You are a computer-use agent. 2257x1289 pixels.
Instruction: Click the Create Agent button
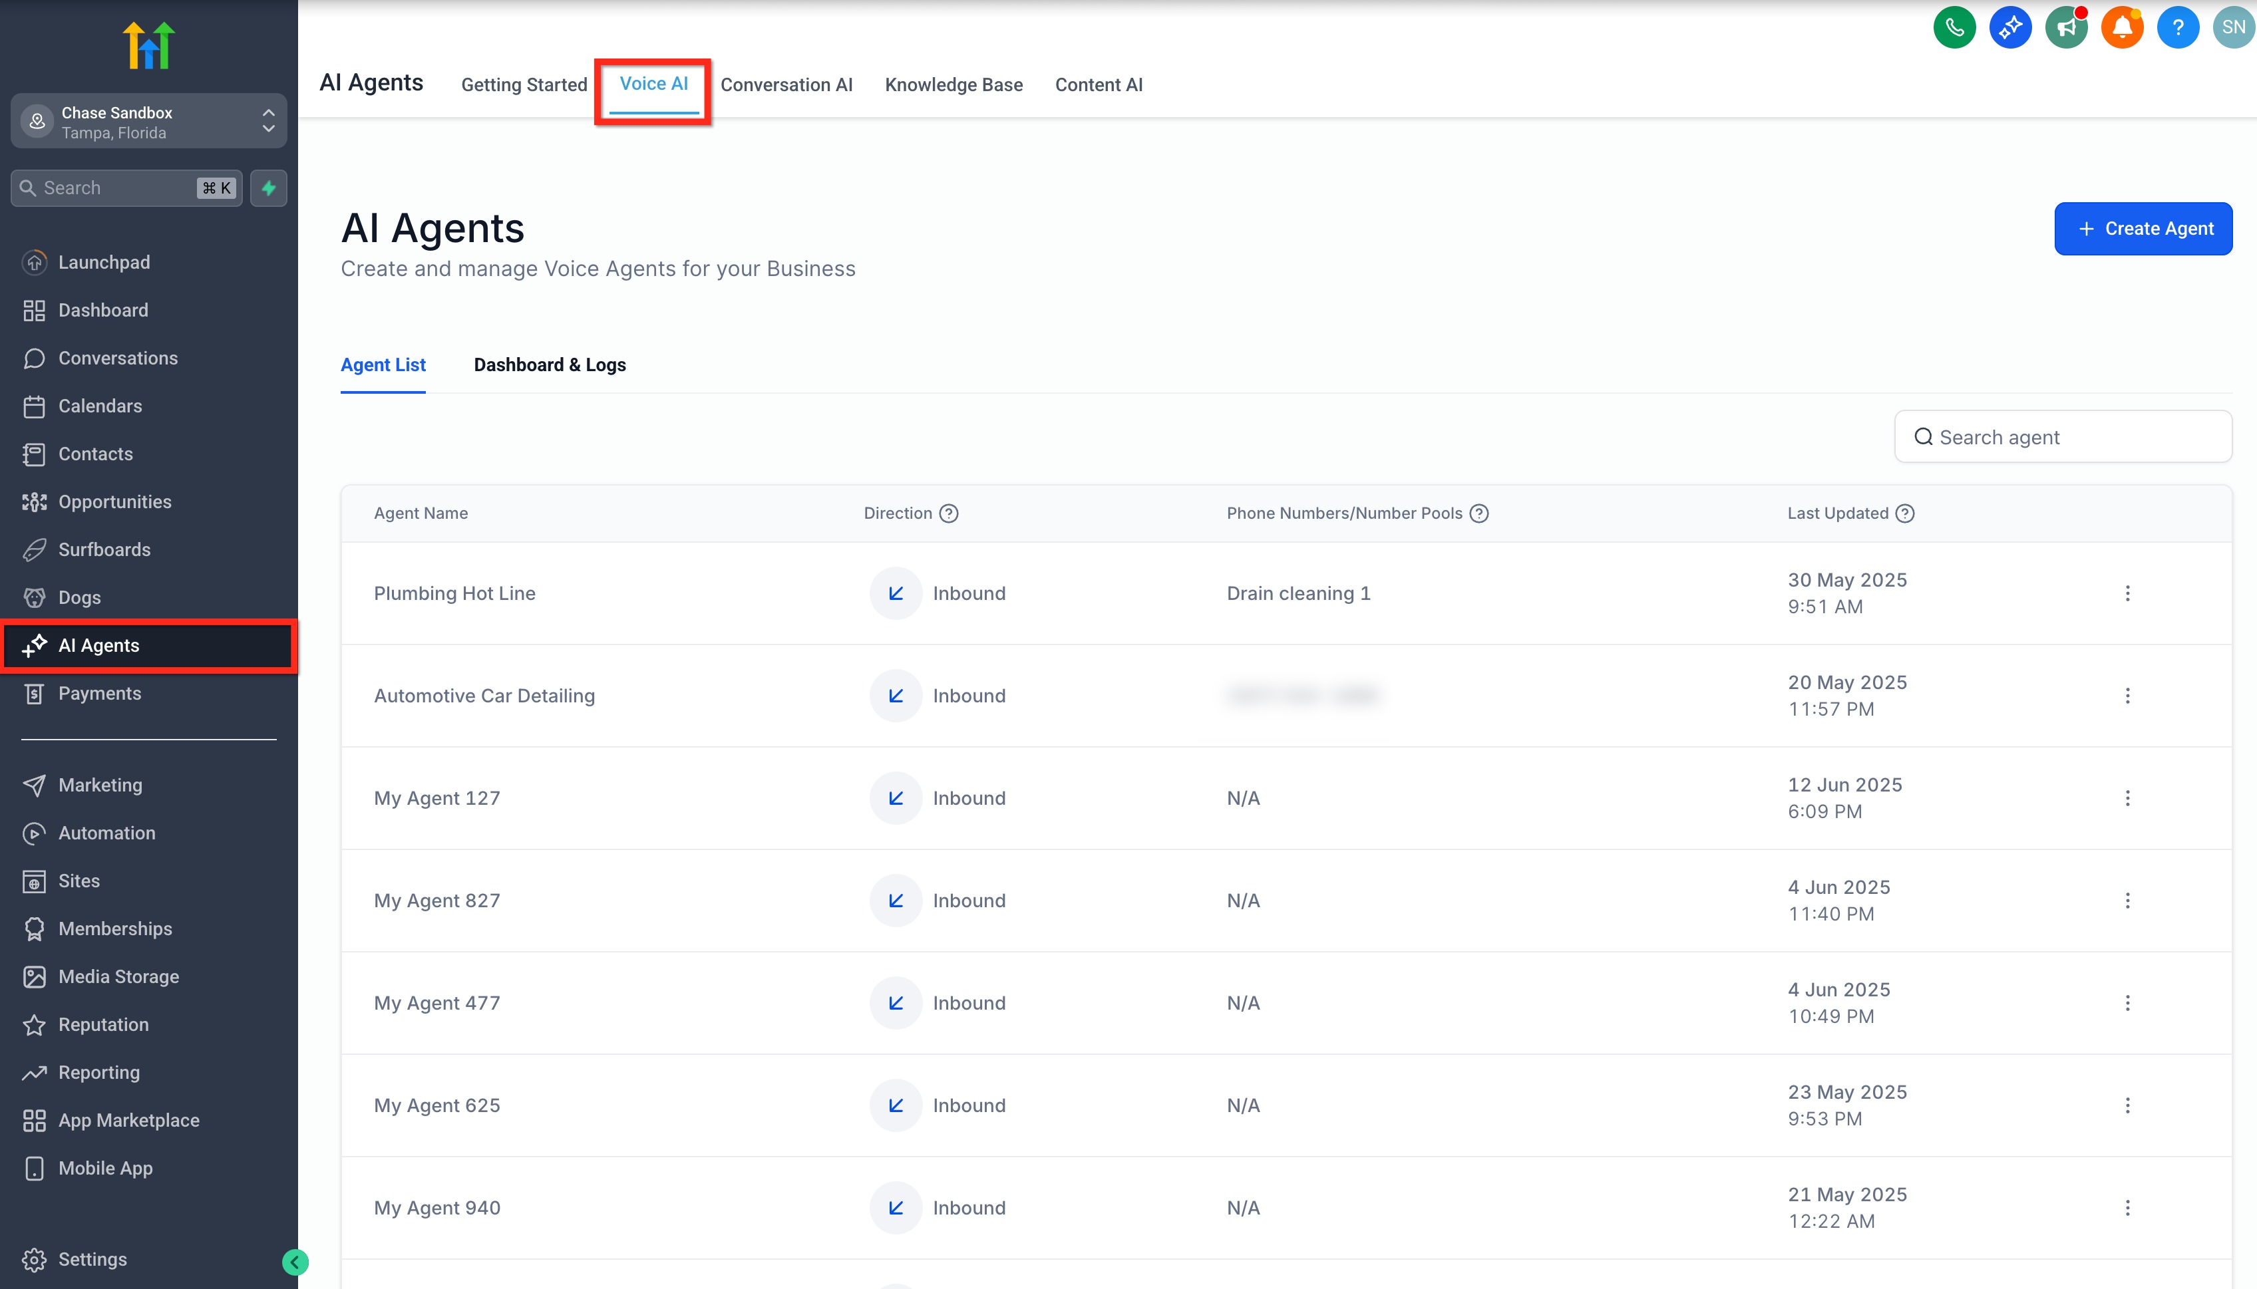(x=2143, y=228)
